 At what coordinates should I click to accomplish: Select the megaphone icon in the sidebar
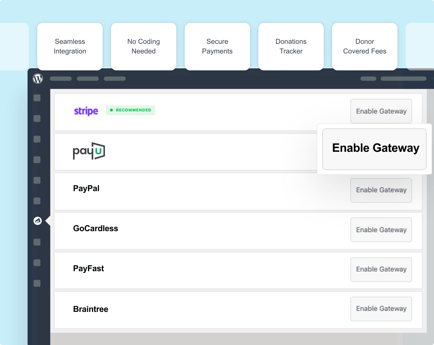point(37,220)
